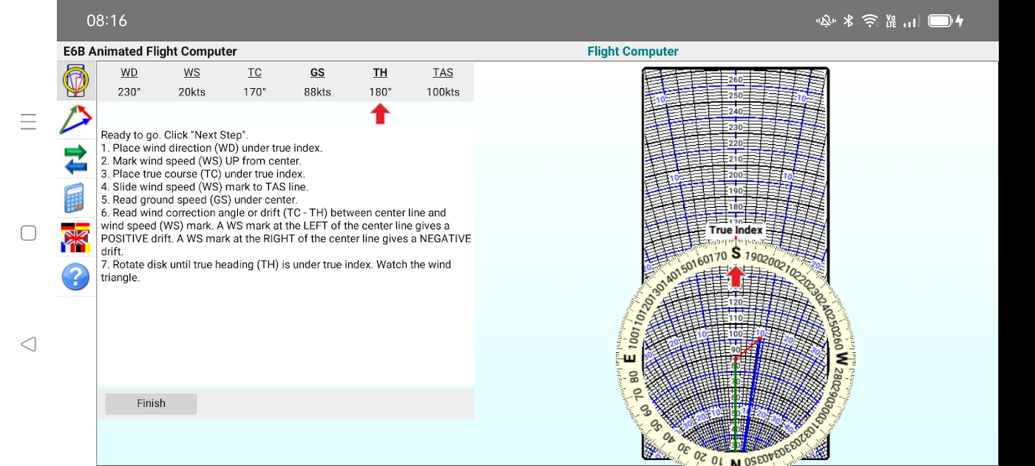The width and height of the screenshot is (1035, 466).
Task: Tap Android recent apps menu icon
Action: click(x=28, y=122)
